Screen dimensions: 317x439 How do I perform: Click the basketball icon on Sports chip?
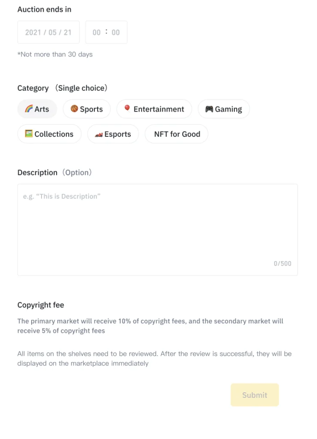click(74, 108)
